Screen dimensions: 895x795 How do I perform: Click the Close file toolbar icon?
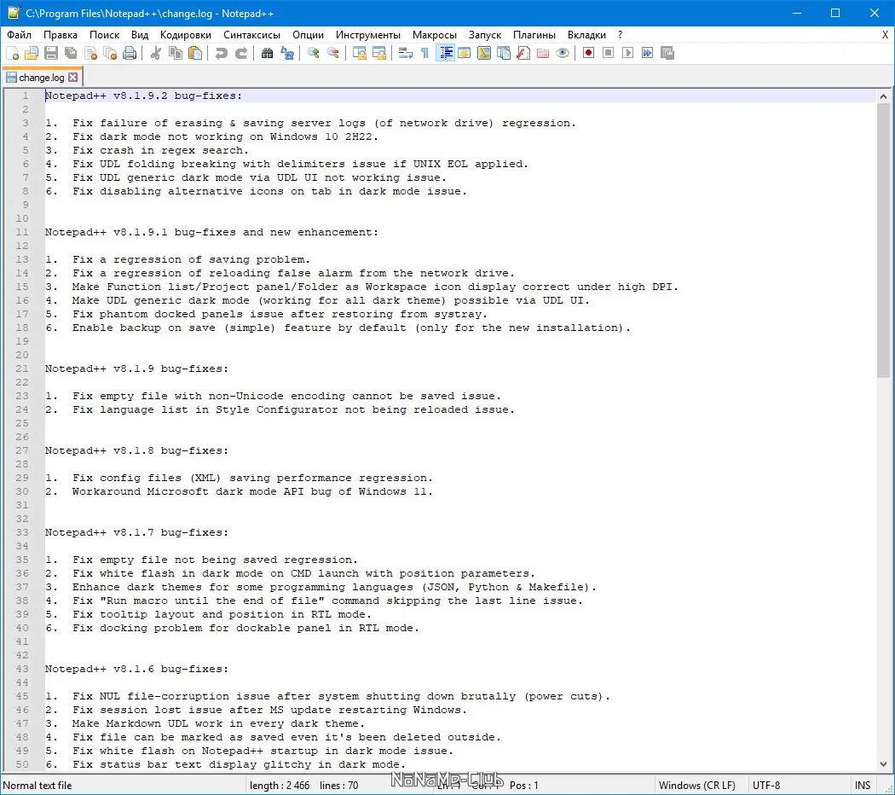(x=90, y=53)
